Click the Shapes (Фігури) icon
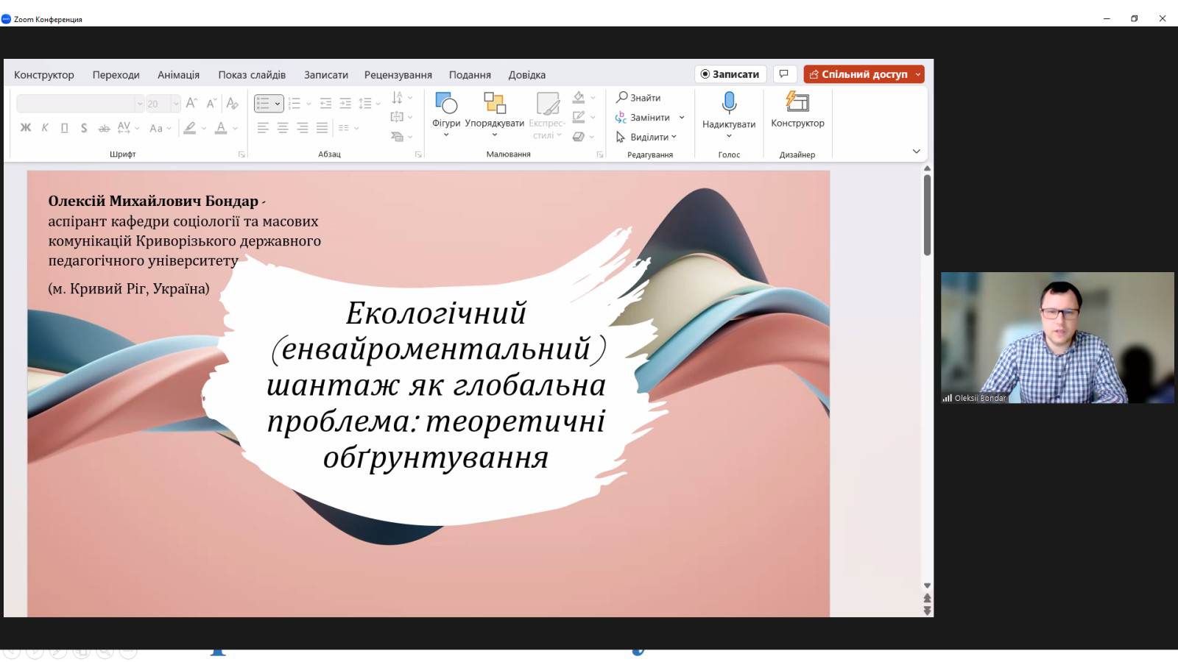 coord(446,103)
